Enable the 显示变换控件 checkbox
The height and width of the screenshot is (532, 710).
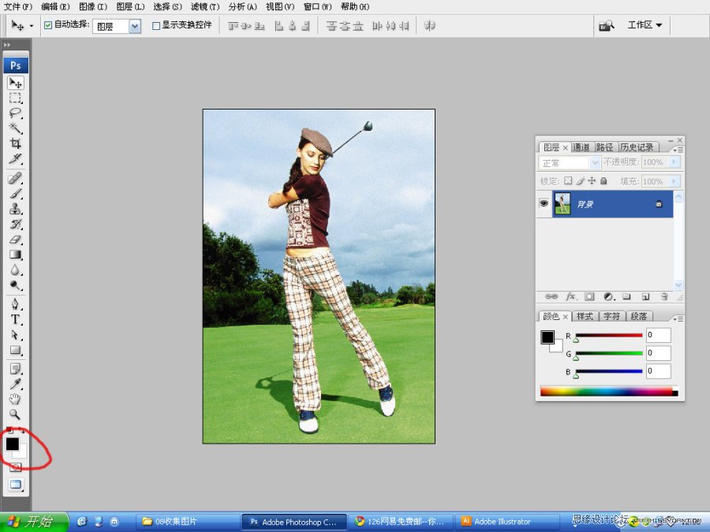156,25
